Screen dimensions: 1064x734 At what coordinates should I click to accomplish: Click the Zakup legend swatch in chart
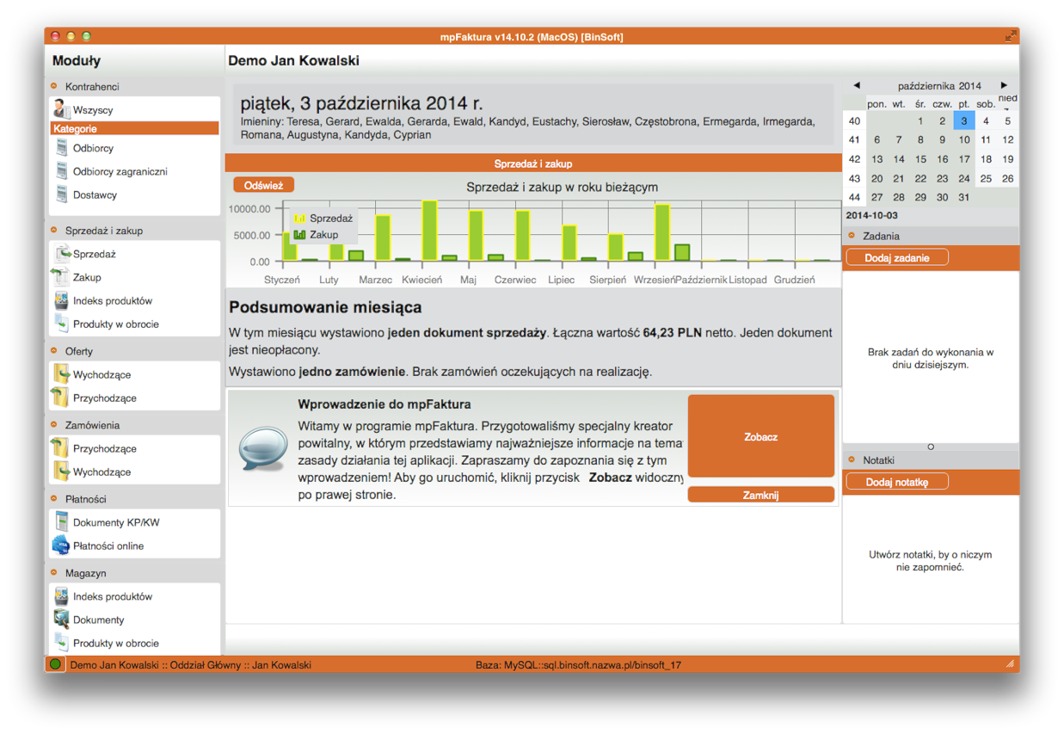(x=300, y=234)
